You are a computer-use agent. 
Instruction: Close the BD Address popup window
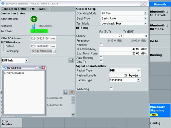click(44, 68)
